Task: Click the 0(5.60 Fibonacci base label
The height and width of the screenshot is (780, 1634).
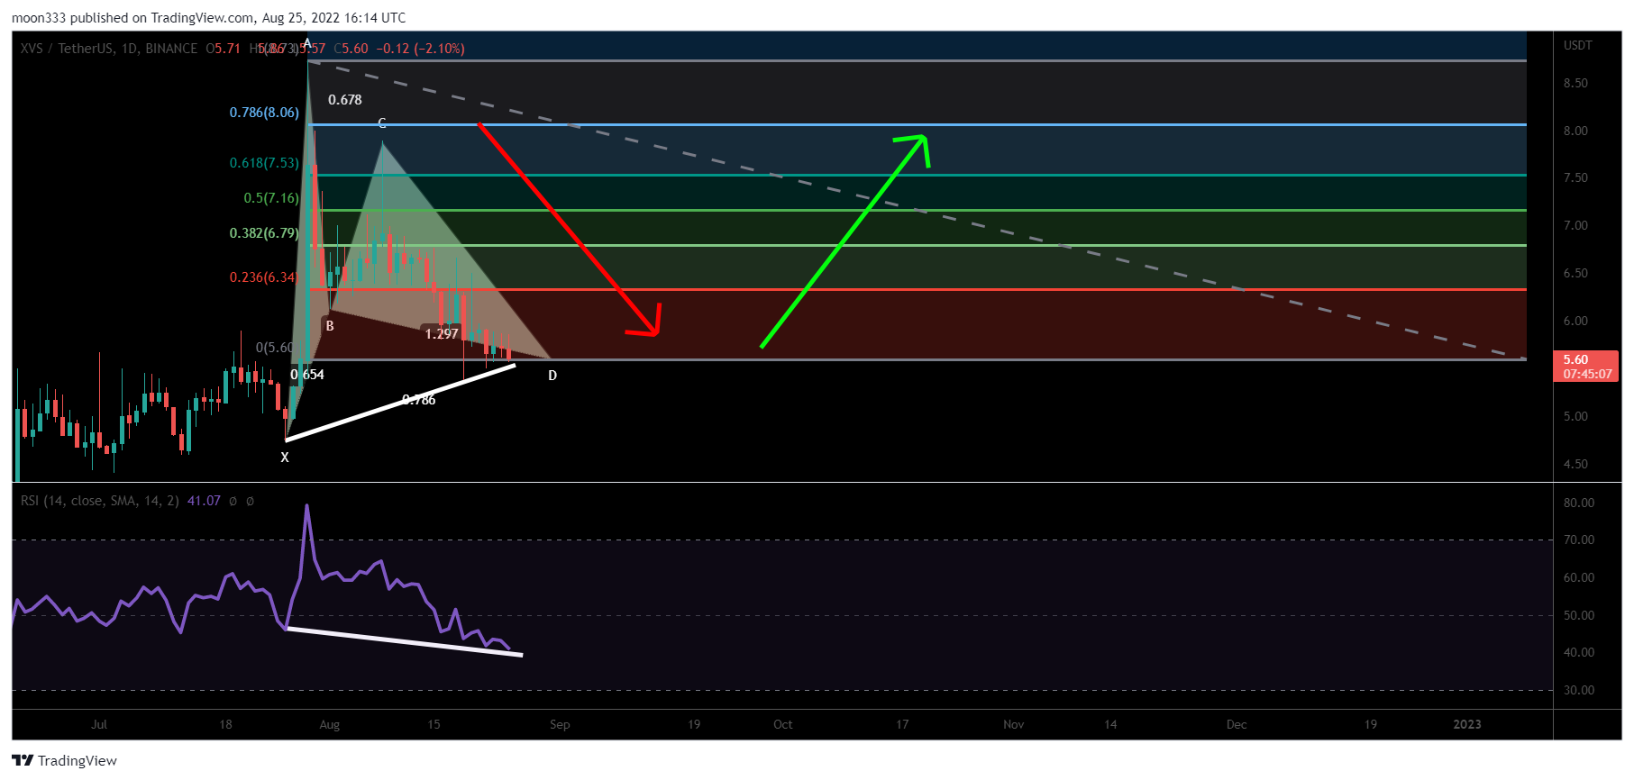Action: [x=274, y=348]
